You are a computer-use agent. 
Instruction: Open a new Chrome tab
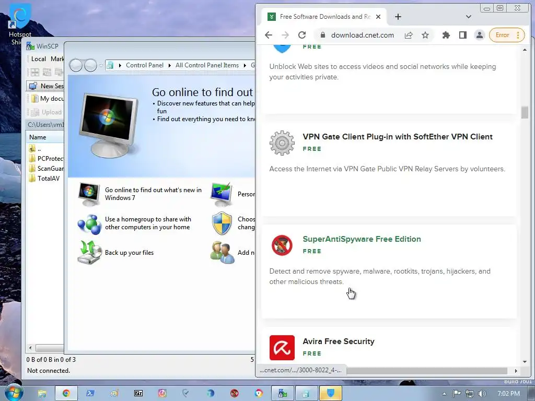398,17
